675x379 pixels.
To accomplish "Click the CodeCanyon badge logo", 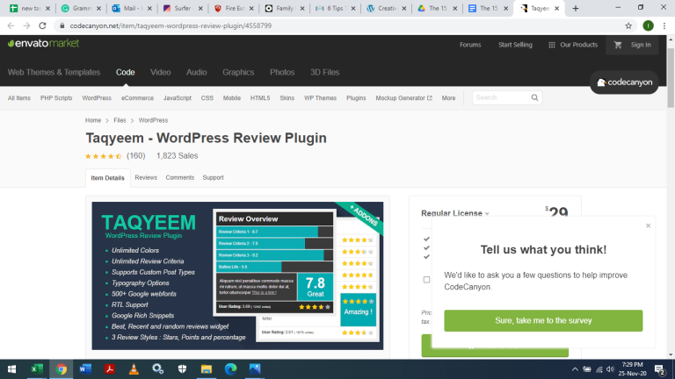I will (624, 82).
